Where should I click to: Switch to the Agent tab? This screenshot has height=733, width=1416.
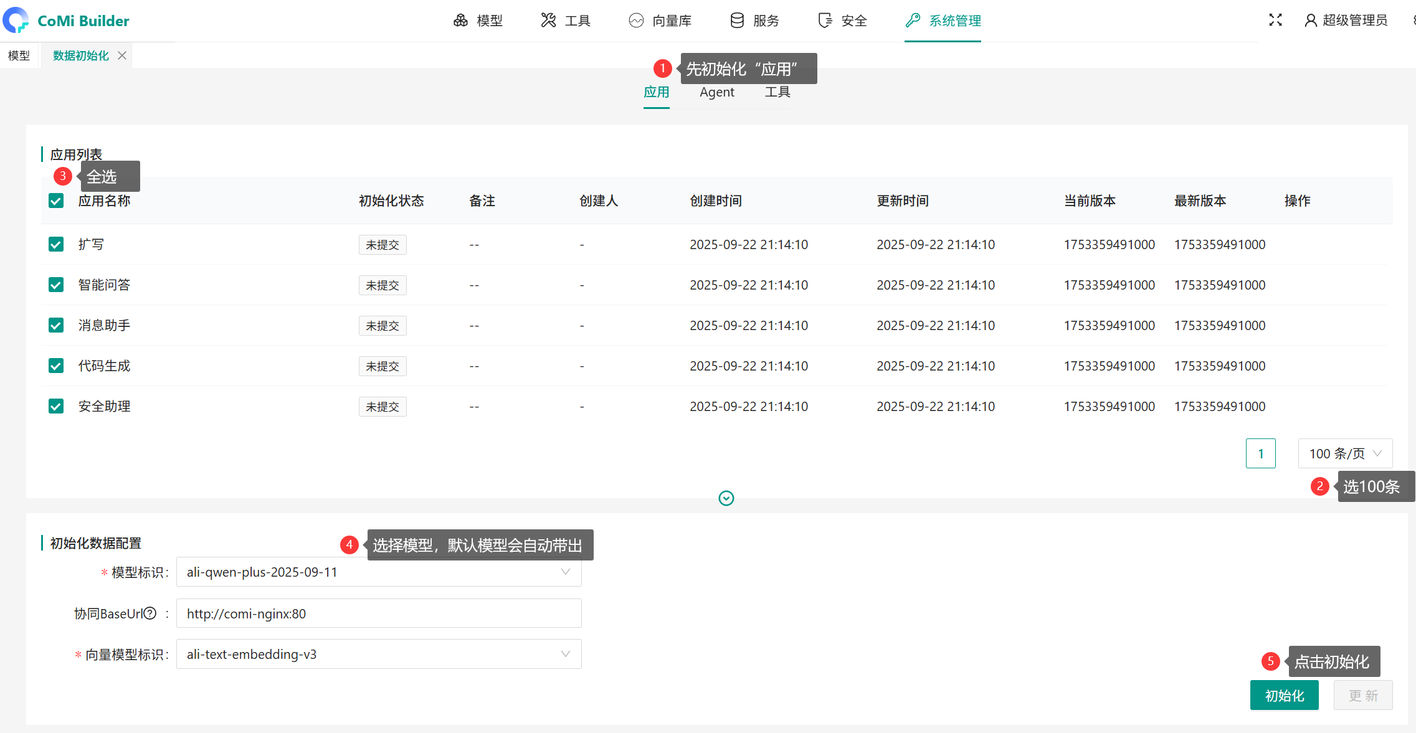pyautogui.click(x=716, y=92)
